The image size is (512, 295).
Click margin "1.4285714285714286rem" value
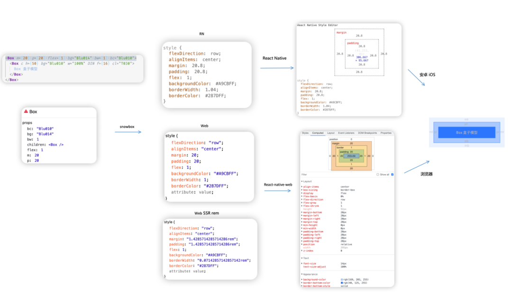(x=212, y=239)
